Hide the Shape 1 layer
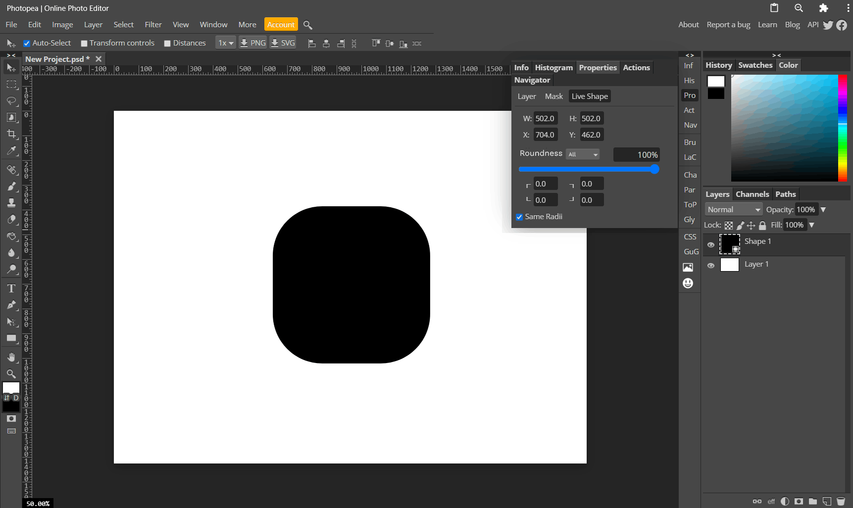 711,244
